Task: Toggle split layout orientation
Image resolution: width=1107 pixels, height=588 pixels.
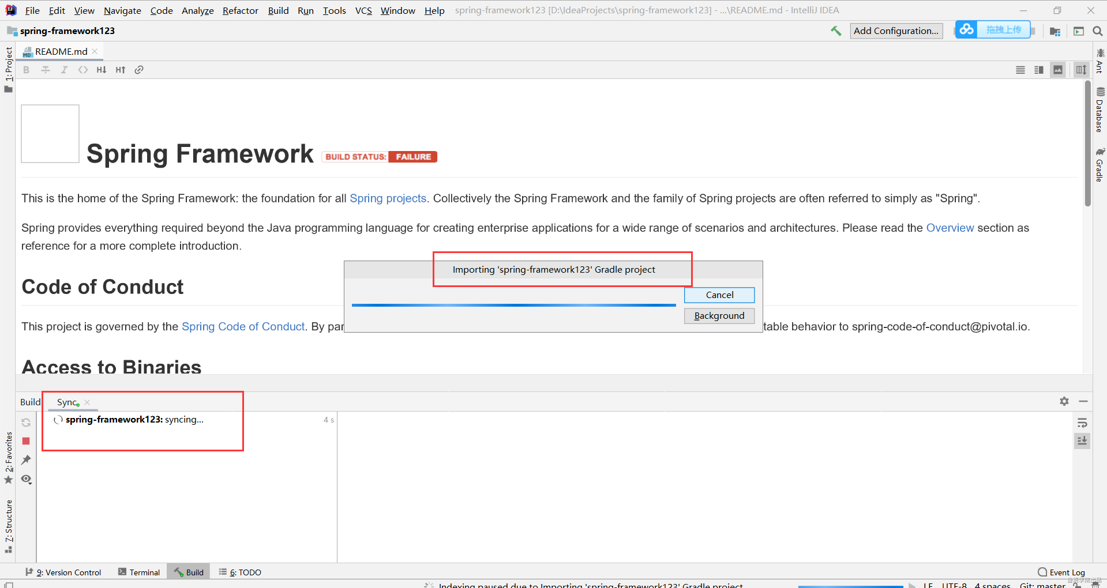Action: tap(1081, 70)
